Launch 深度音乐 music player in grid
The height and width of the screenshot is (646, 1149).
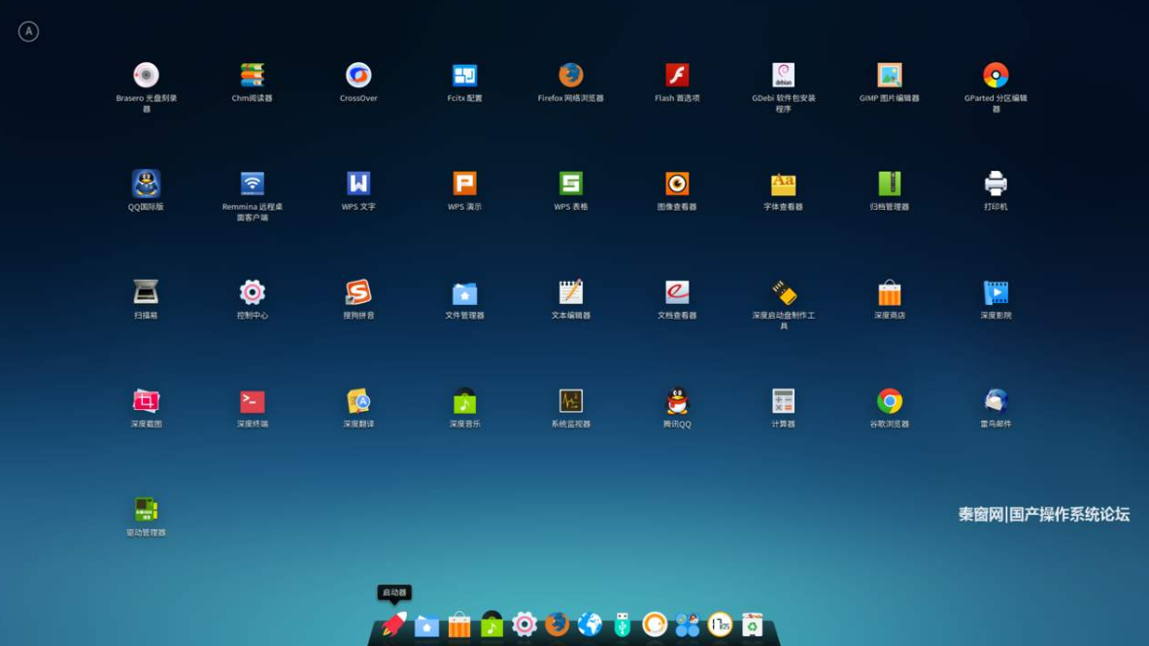(464, 401)
